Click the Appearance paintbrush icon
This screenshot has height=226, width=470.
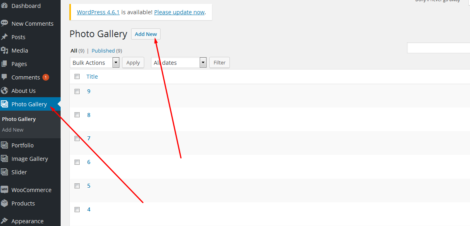(x=4, y=221)
